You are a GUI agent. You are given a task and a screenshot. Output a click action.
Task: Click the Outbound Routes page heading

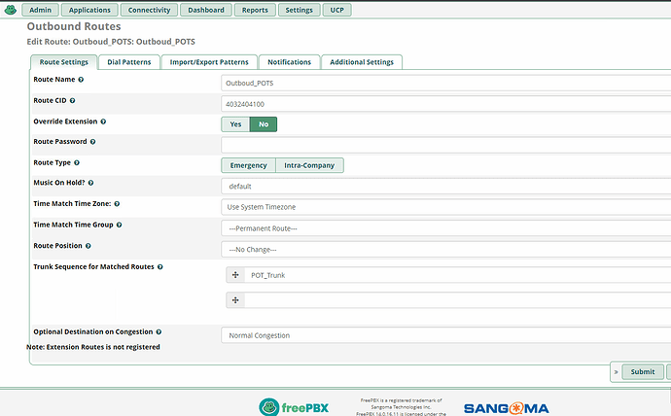point(74,26)
